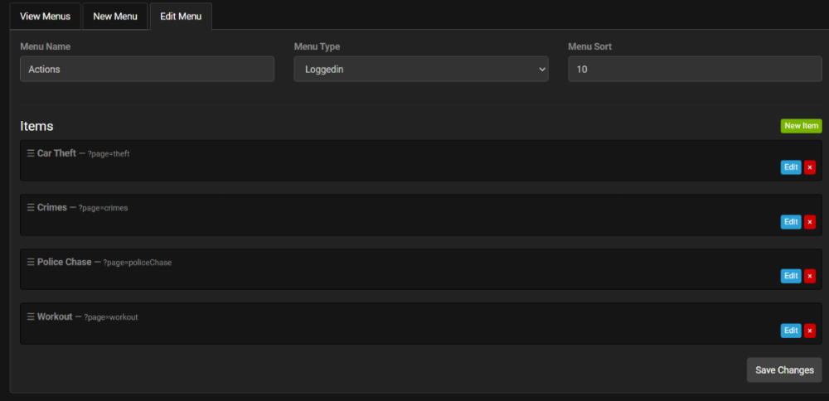
Task: Delete the Police Chase menu item
Action: coord(810,276)
